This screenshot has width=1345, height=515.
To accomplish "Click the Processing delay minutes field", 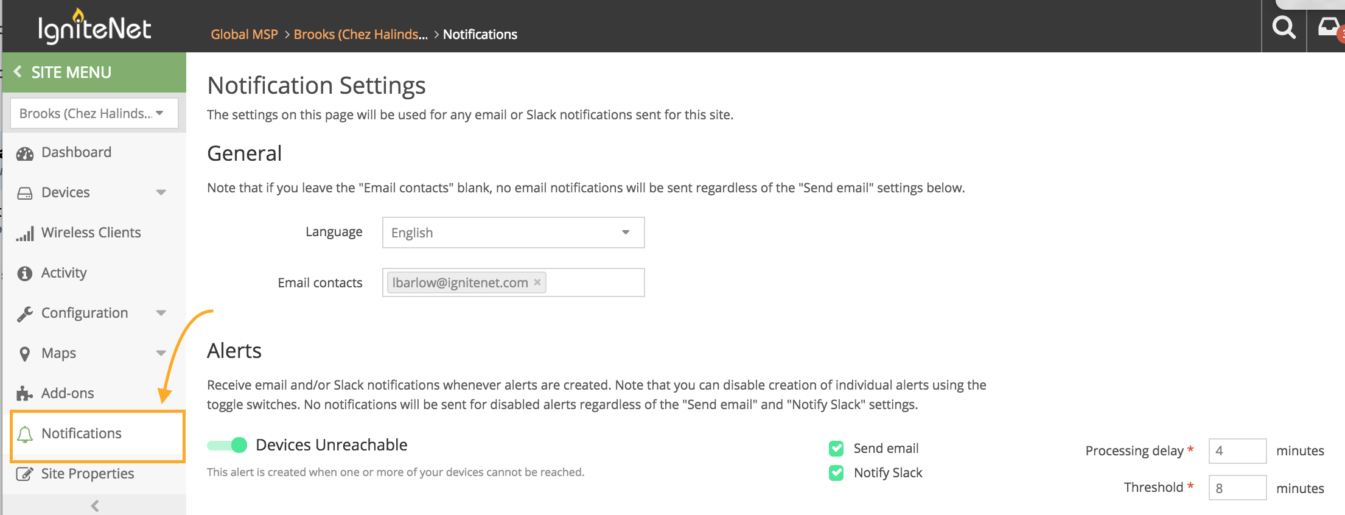I will [1237, 451].
